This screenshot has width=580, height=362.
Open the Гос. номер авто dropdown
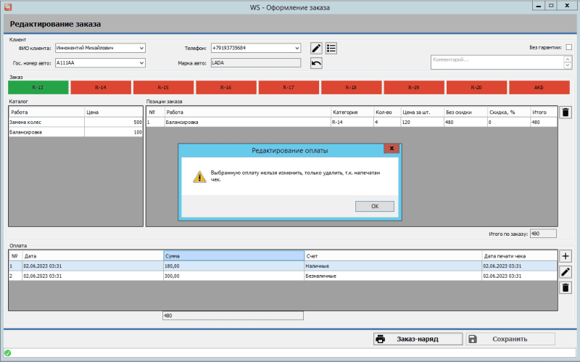coord(141,63)
